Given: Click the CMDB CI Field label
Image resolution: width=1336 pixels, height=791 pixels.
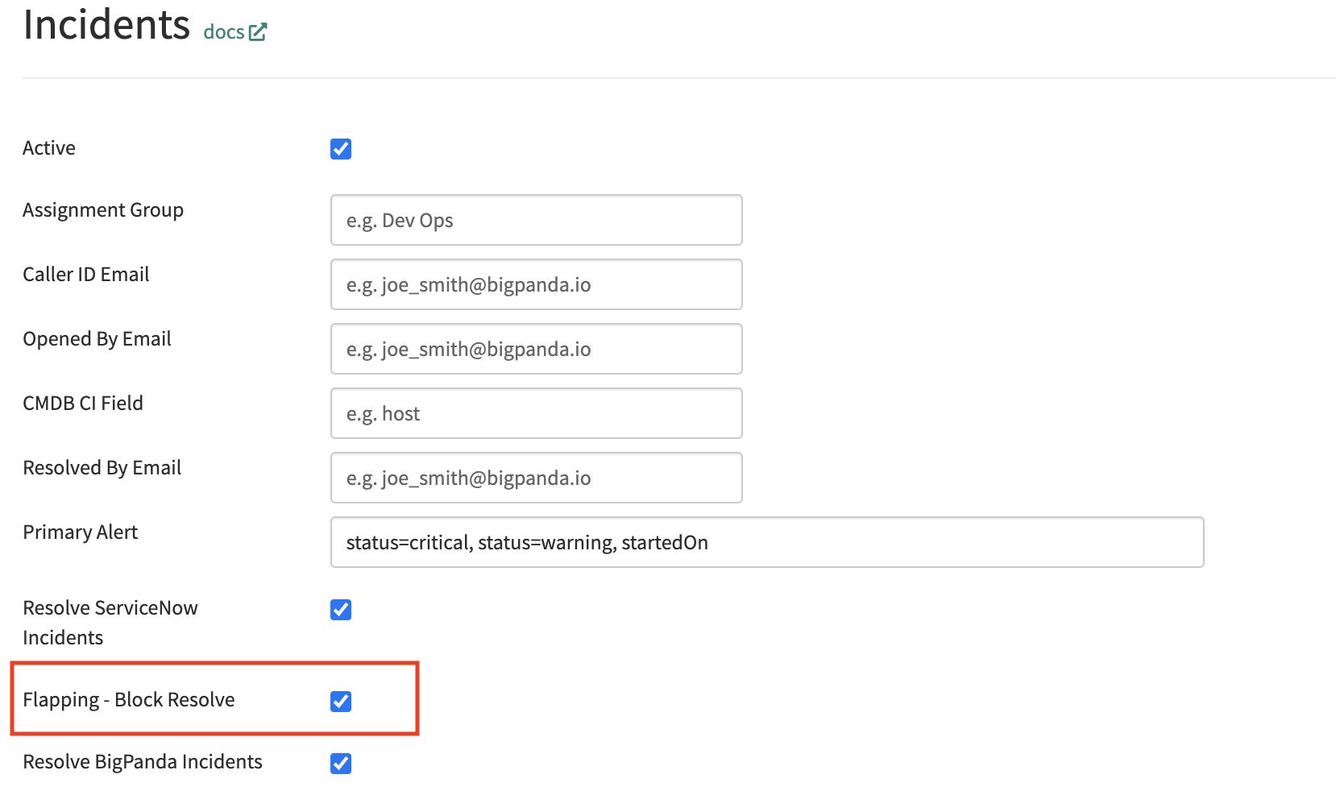Looking at the screenshot, I should click(x=83, y=404).
